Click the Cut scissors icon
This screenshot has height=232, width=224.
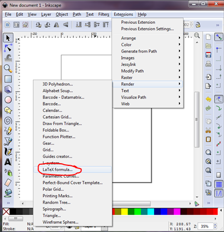click(x=208, y=130)
